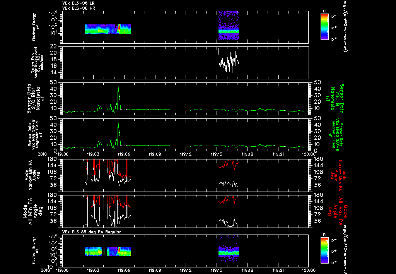The height and width of the screenshot is (274, 396).
Task: Click the "22" tick on the count rate axis
Action: 53,46
